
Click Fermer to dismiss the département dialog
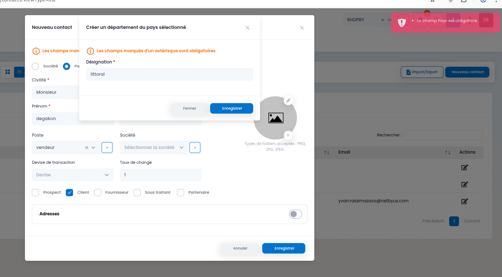190,109
